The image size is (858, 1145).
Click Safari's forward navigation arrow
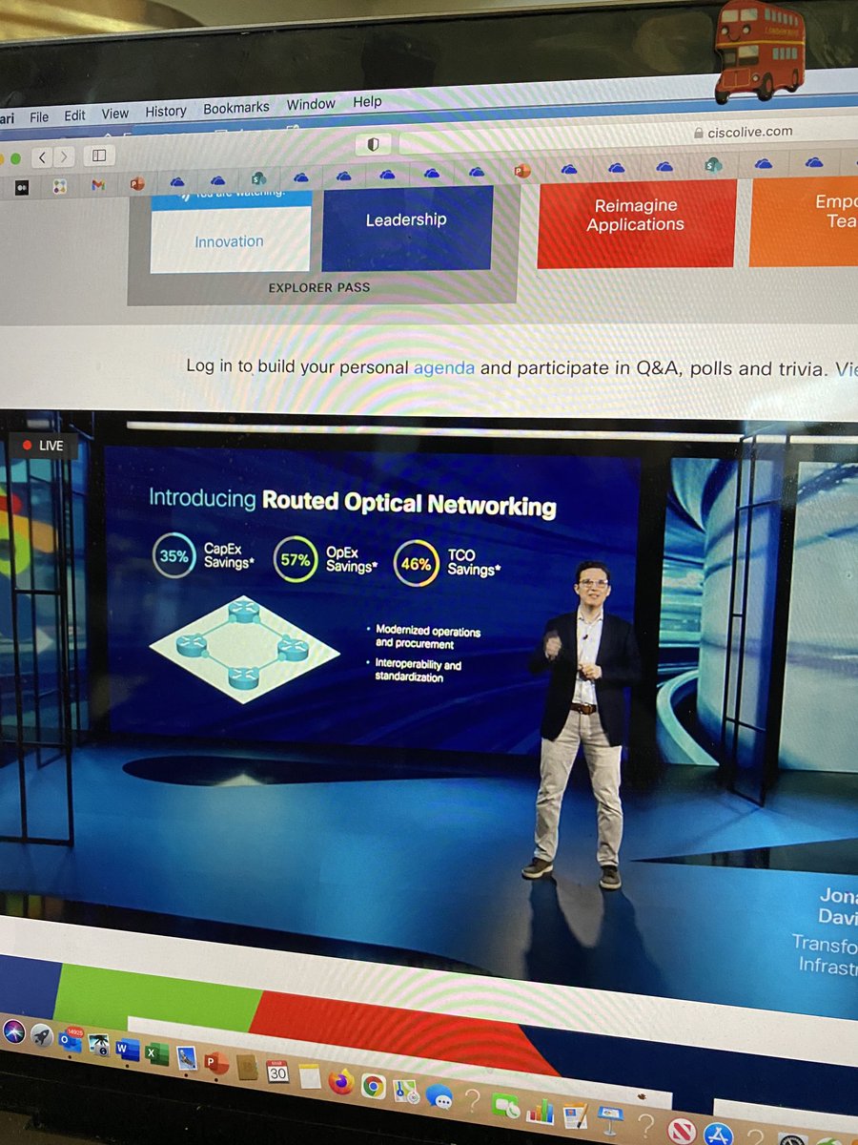point(63,155)
